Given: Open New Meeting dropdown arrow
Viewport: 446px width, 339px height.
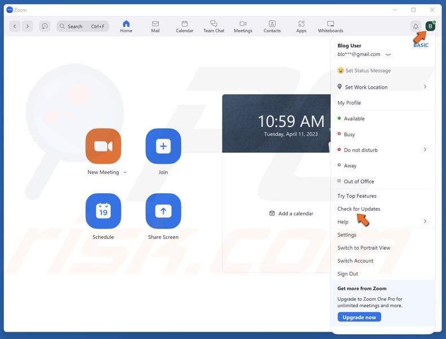Looking at the screenshot, I should pyautogui.click(x=125, y=172).
